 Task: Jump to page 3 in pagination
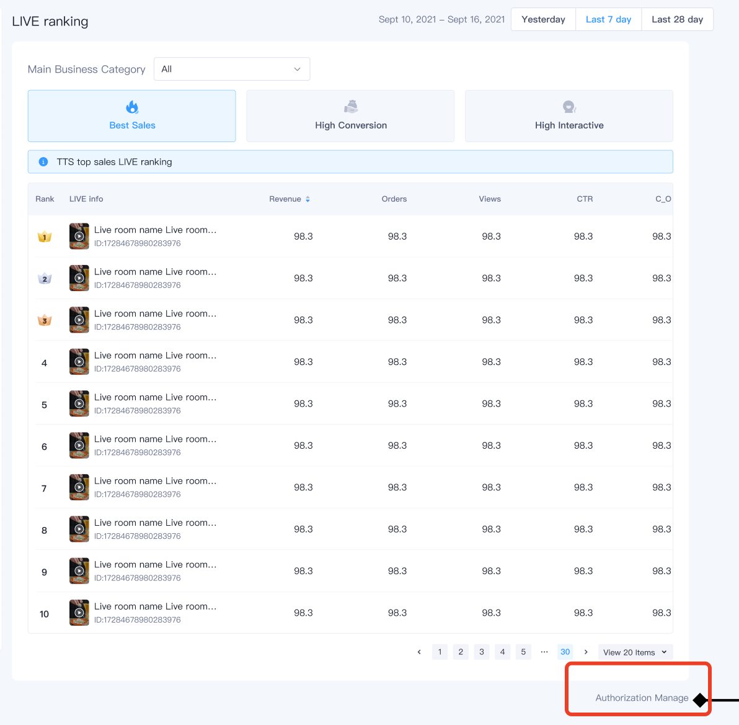pos(482,652)
